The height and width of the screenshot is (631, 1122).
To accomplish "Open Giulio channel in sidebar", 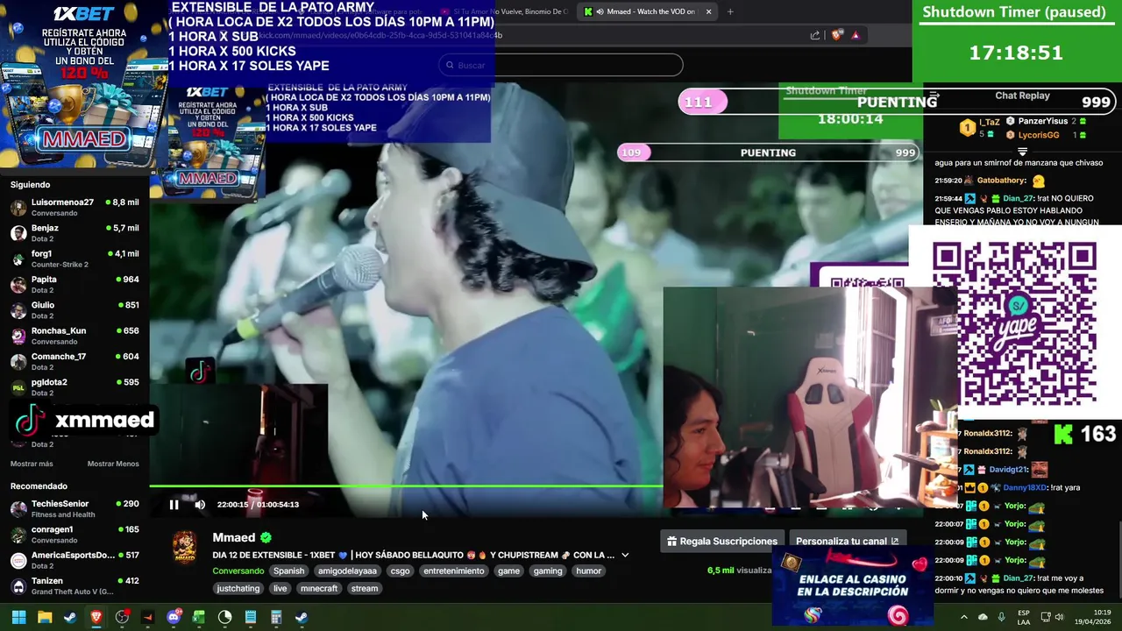I will [75, 310].
